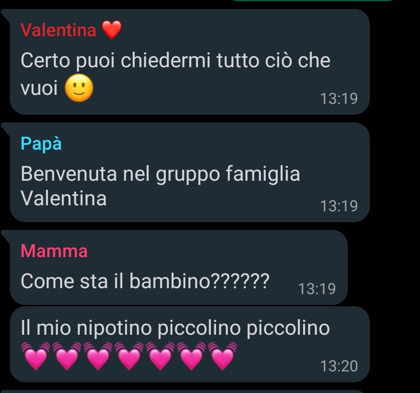
Task: Select 'Il mio nipotino piccolino piccolino' message
Action: [175, 328]
